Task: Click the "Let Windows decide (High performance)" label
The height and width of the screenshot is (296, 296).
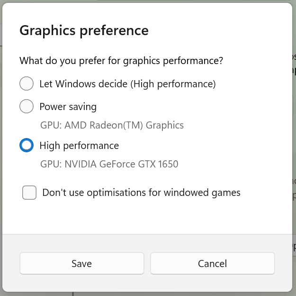Action: pyautogui.click(x=127, y=84)
